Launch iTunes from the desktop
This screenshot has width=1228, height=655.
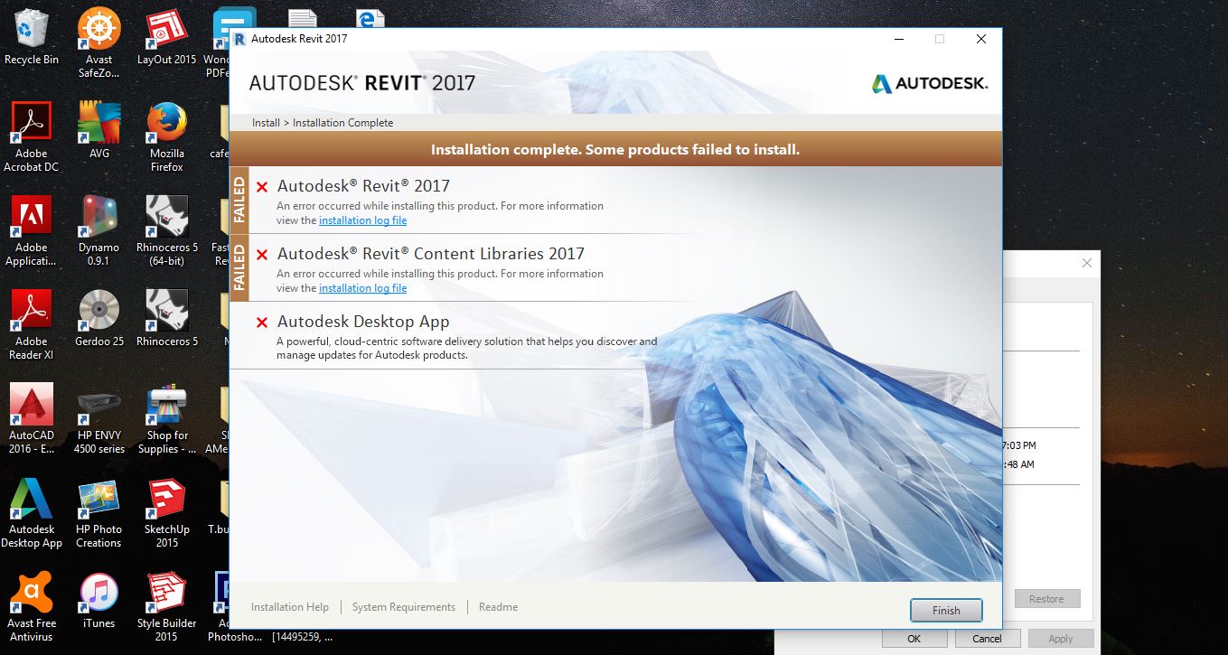(x=99, y=600)
